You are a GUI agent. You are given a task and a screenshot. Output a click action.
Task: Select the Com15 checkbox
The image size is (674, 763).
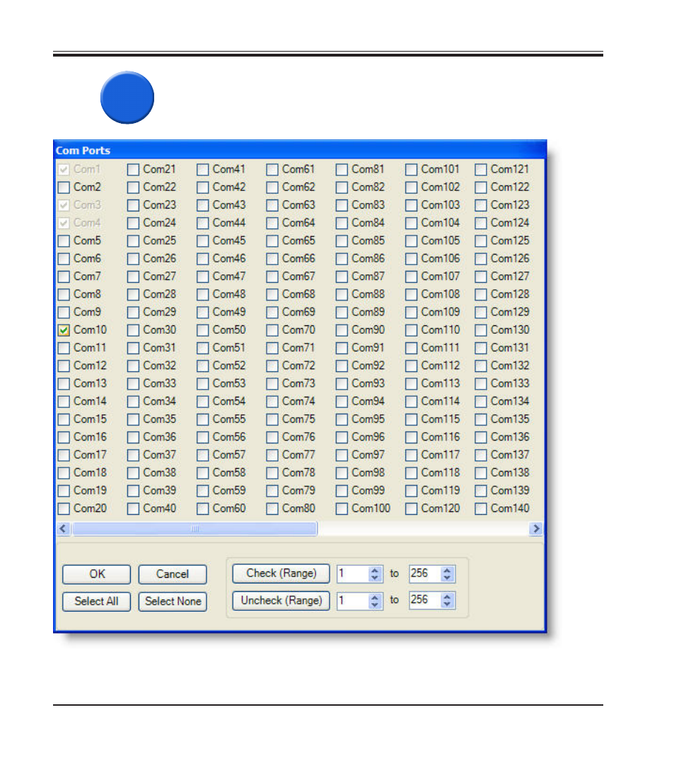point(64,419)
